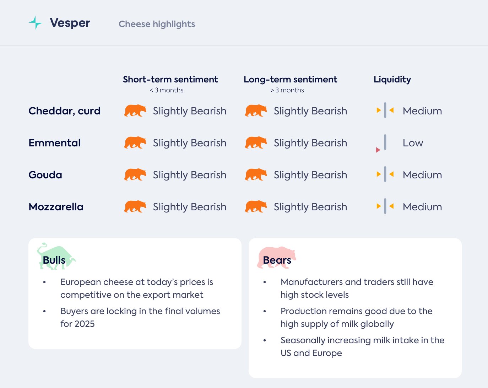Click the Vesper star logo icon
The height and width of the screenshot is (388, 488).
click(36, 23)
